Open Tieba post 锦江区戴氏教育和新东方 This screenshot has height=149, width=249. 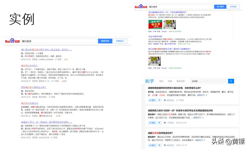pyautogui.click(x=169, y=49)
